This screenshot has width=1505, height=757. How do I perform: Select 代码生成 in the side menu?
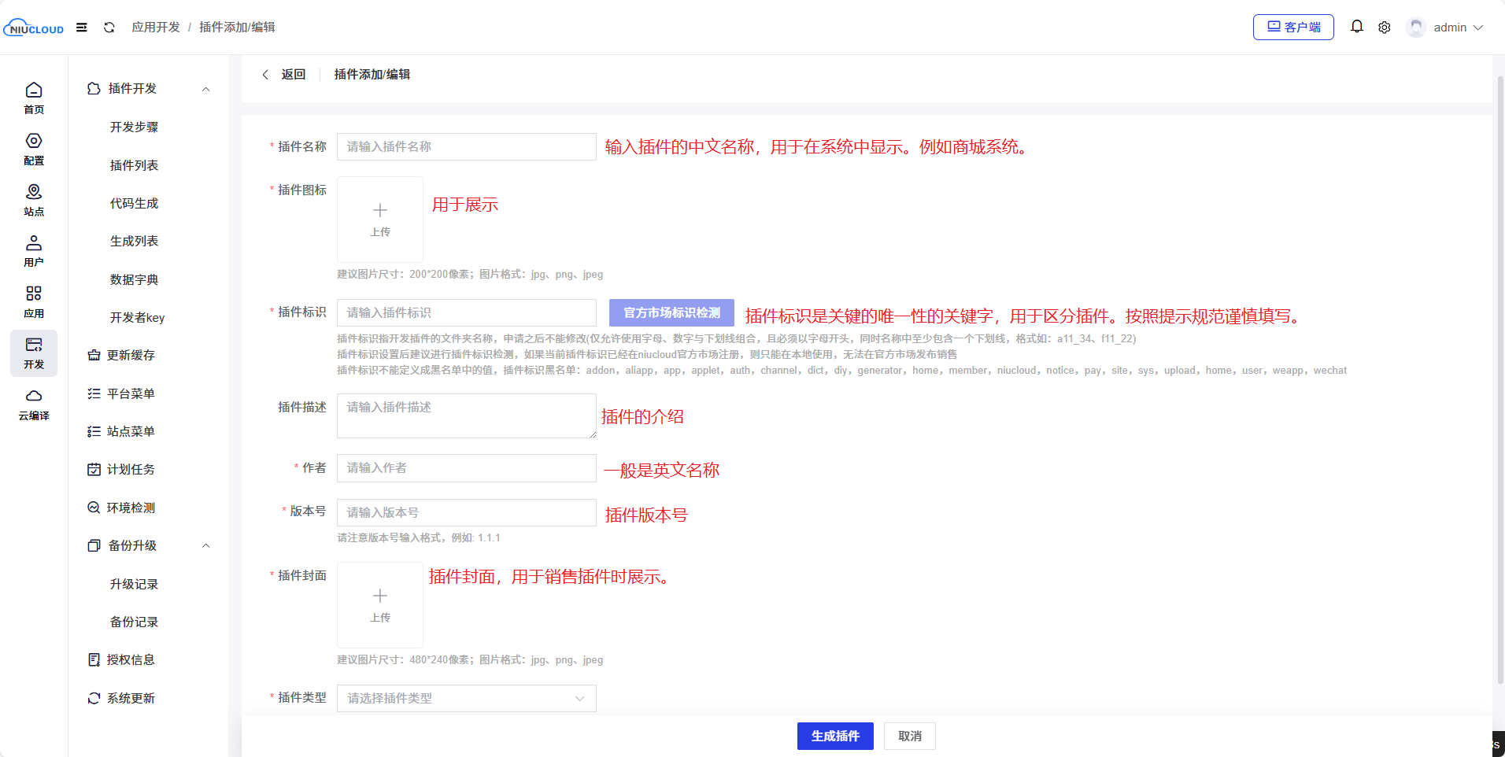pyautogui.click(x=134, y=204)
